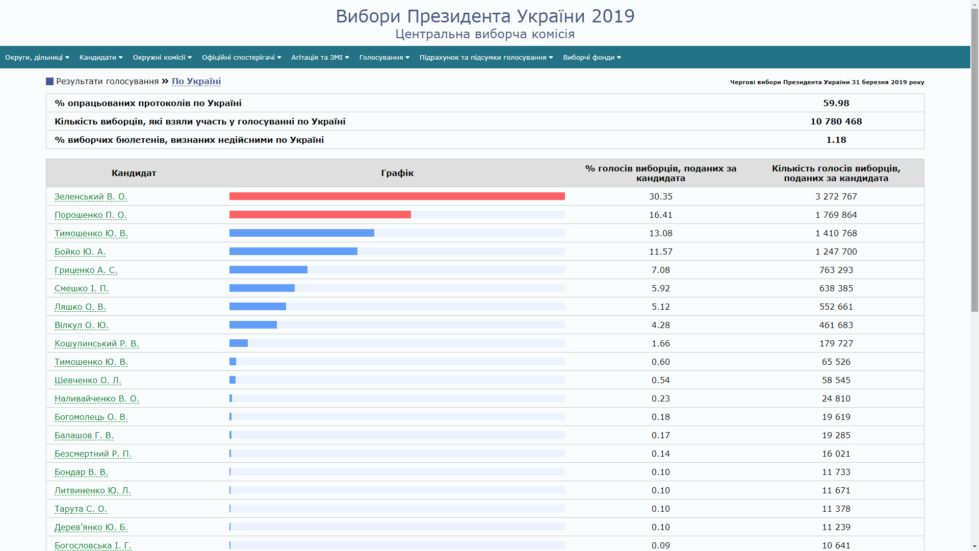Open candidate Зеленський В. О. page

pyautogui.click(x=91, y=196)
